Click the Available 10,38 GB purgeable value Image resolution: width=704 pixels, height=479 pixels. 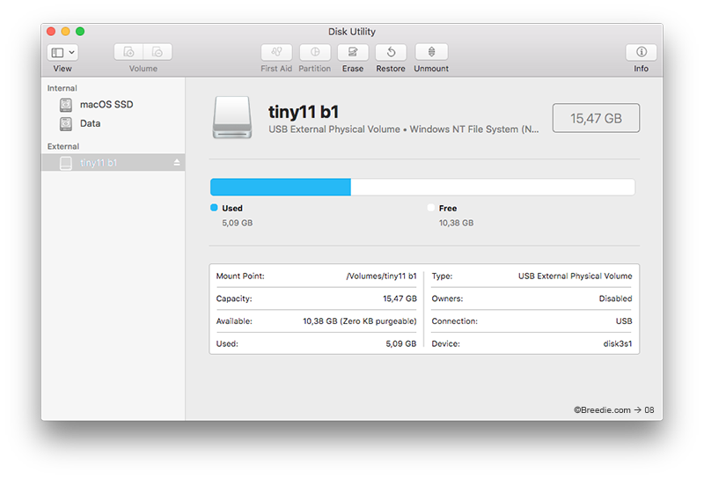click(x=360, y=321)
